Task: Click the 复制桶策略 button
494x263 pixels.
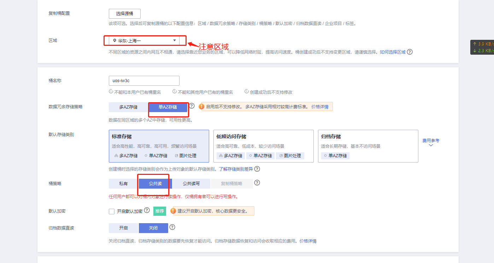Action: [x=232, y=183]
